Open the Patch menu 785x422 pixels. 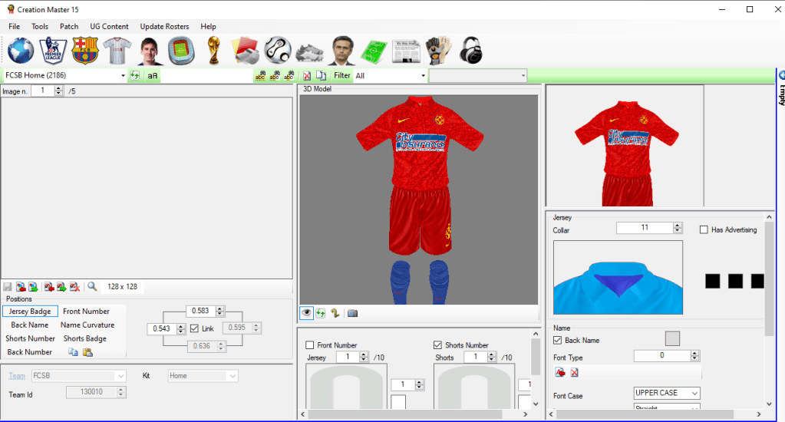(69, 26)
